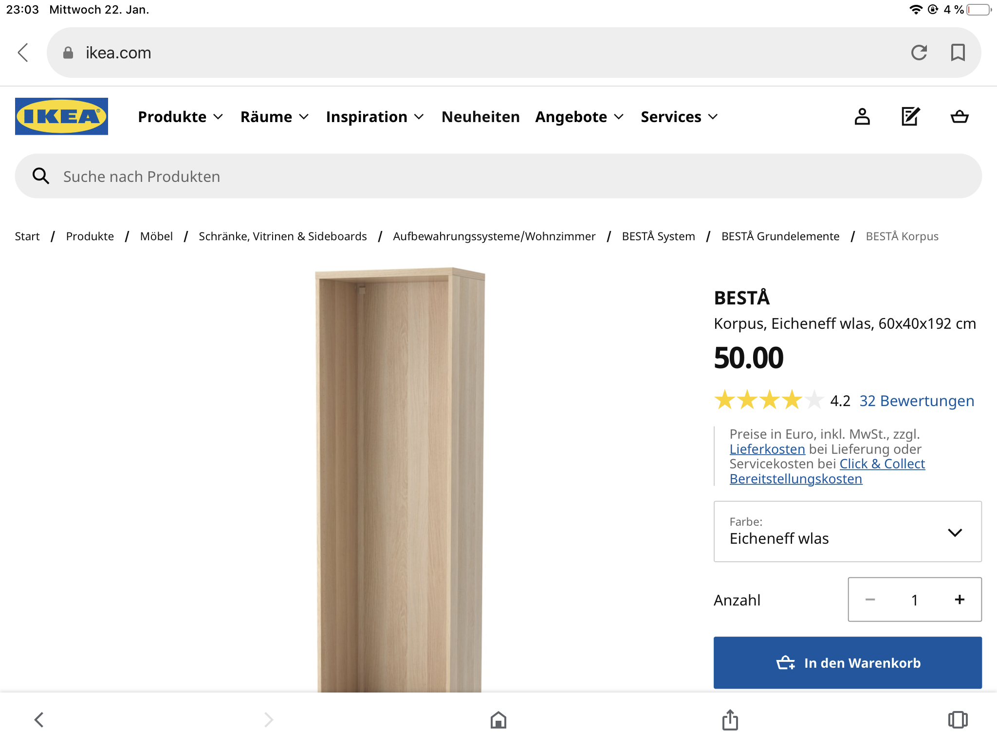Go to IKEA homepage via logo
997x747 pixels.
tap(61, 117)
